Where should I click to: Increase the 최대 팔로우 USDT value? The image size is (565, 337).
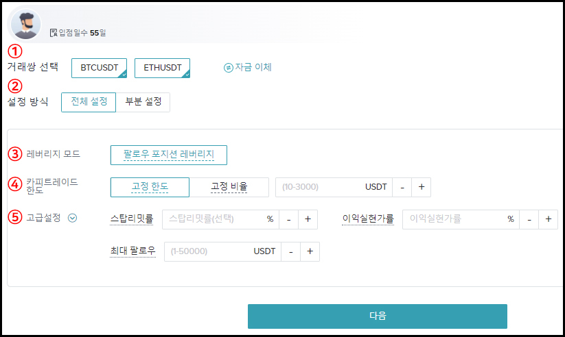[310, 251]
